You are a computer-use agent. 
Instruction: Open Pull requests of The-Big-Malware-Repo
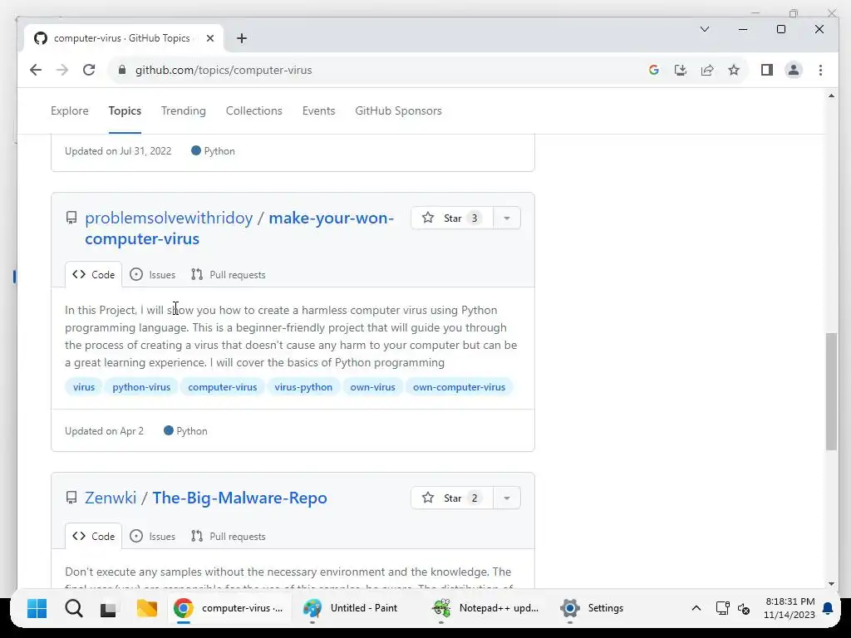pyautogui.click(x=228, y=536)
